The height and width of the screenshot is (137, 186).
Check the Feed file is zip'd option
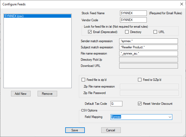[83, 80]
